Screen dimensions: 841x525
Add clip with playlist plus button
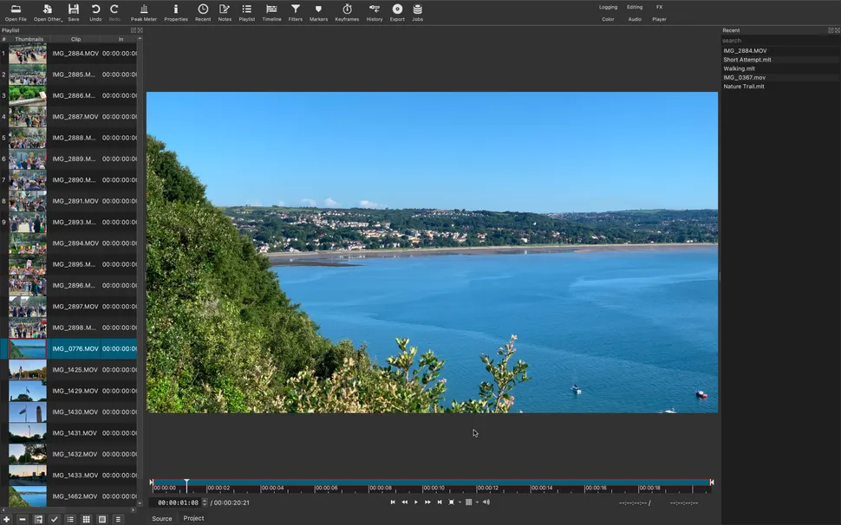(x=7, y=519)
